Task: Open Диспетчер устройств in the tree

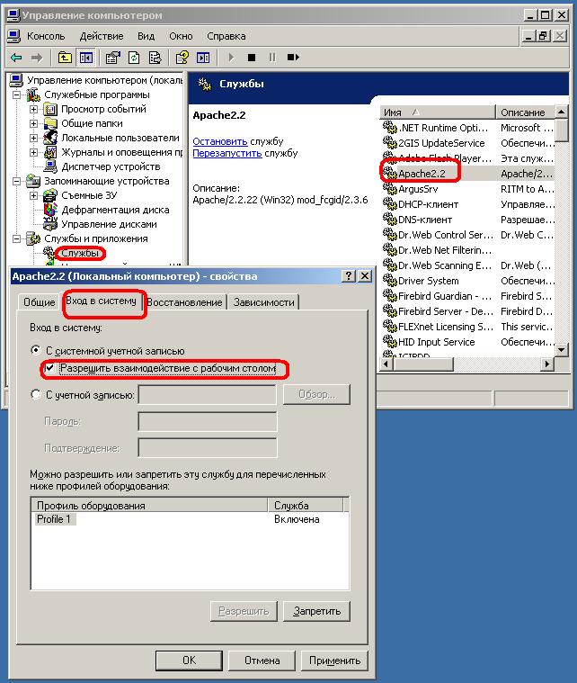Action: click(111, 166)
